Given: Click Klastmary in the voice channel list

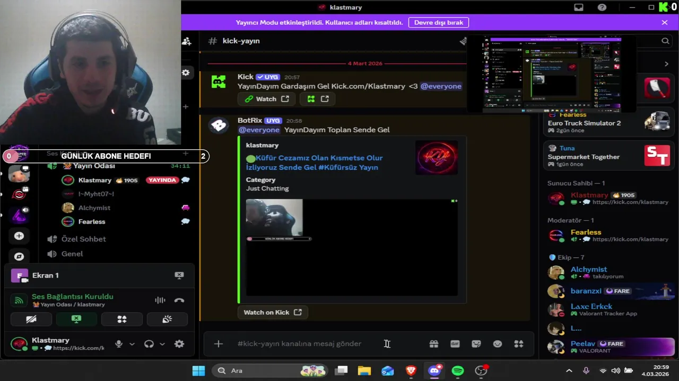Looking at the screenshot, I should tap(95, 180).
